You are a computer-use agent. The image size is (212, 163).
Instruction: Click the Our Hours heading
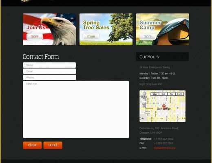149,57
